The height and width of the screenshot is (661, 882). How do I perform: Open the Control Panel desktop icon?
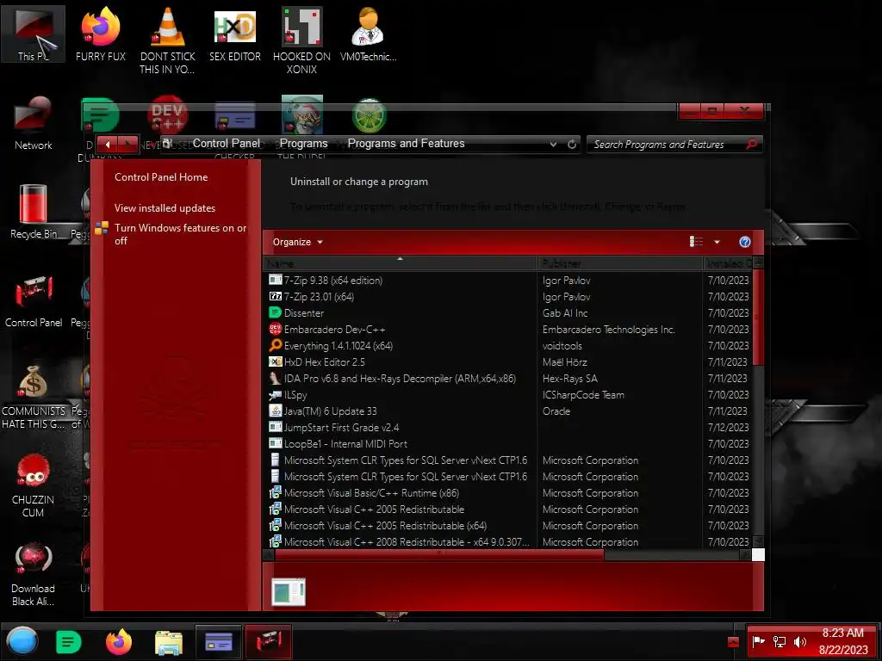pyautogui.click(x=34, y=300)
